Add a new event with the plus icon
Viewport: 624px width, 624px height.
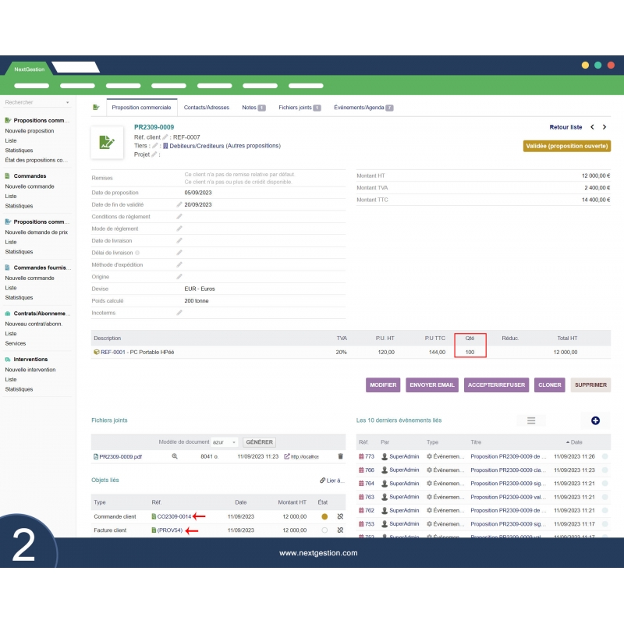pyautogui.click(x=595, y=420)
